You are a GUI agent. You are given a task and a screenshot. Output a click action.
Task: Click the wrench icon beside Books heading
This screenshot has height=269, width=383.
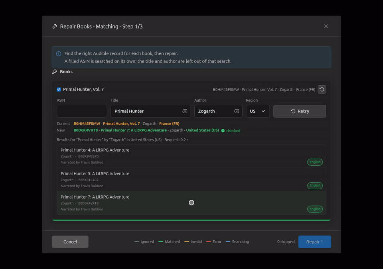pyautogui.click(x=55, y=71)
